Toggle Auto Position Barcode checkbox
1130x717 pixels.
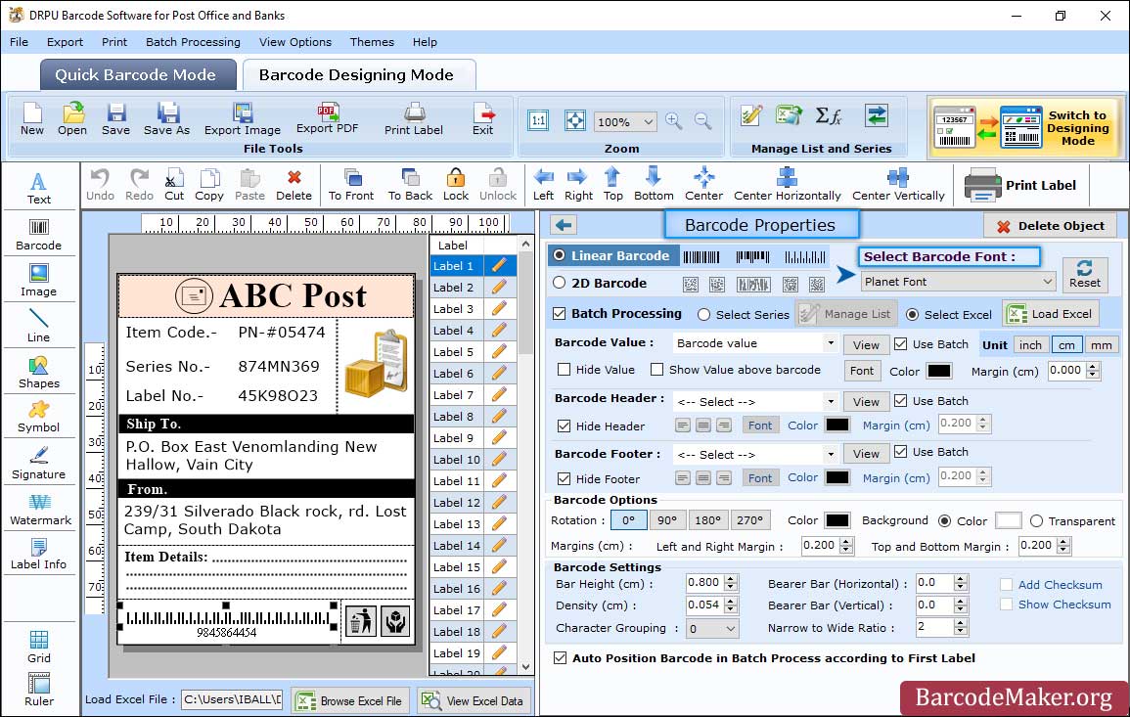coord(560,658)
